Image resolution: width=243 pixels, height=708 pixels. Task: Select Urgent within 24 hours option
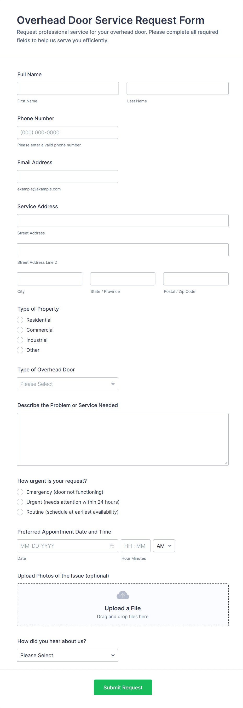(20, 502)
